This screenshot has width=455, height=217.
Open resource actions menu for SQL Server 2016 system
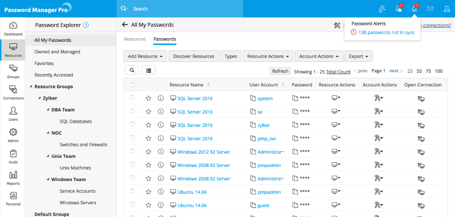pos(336,98)
